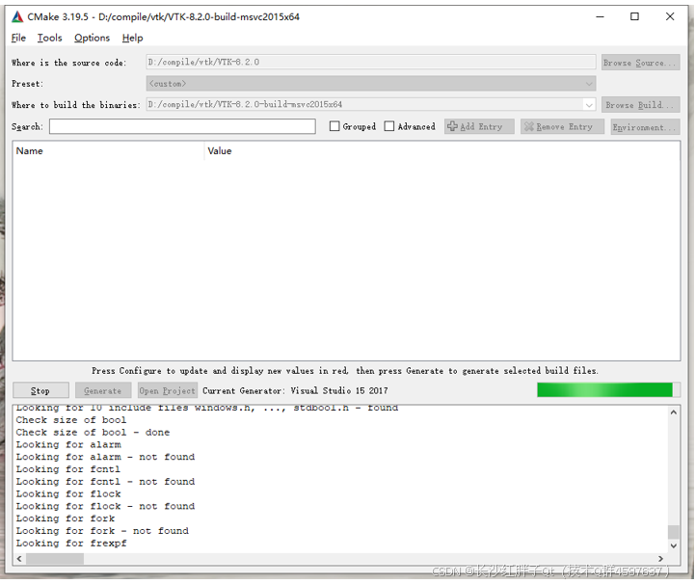Viewport: 695px width, 584px height.
Task: Open the Tools menu
Action: [x=50, y=39]
